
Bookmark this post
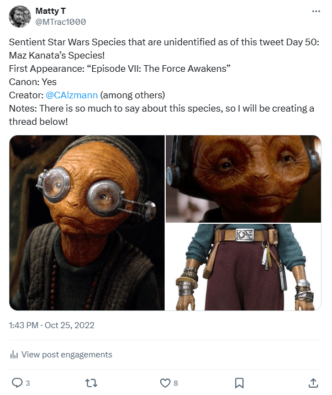click(239, 383)
